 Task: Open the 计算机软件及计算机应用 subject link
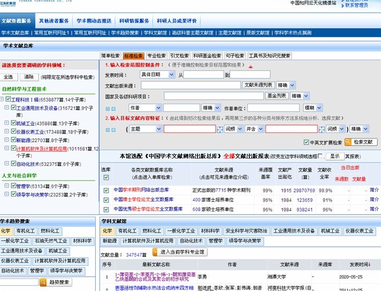pos(50,149)
